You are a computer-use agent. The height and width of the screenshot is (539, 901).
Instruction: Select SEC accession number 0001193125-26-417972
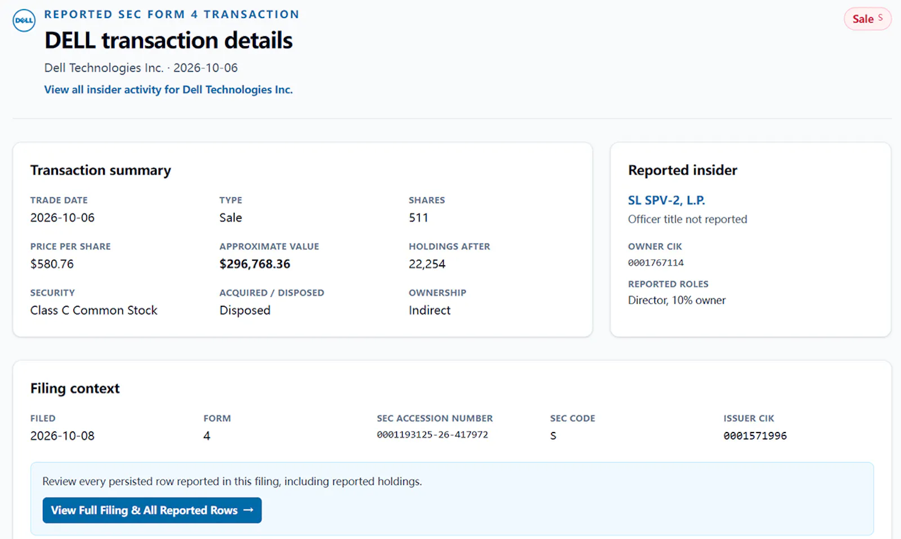[x=432, y=435]
